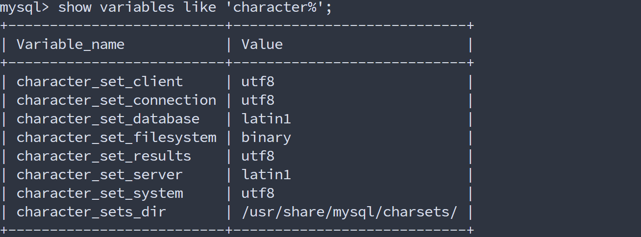The height and width of the screenshot is (237, 641).
Task: Click the utf8 value for character_set_connection
Action: tap(258, 100)
